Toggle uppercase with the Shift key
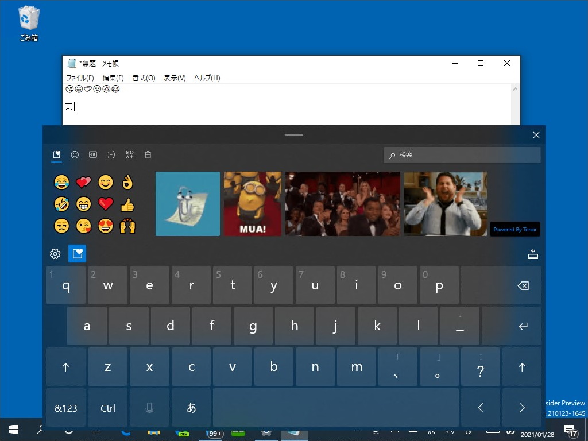Viewport: 588px width, 441px height. pos(65,366)
